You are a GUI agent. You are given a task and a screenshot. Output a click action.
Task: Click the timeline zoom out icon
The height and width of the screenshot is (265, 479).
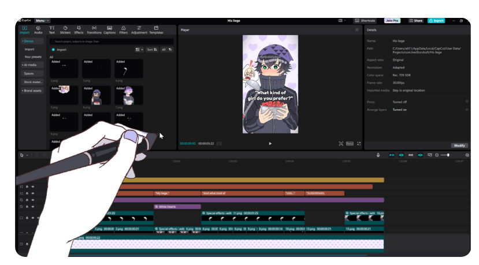[437, 155]
